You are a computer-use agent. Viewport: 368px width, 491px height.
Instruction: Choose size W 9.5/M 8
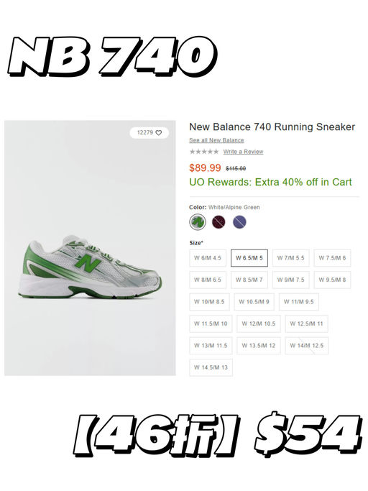332,280
